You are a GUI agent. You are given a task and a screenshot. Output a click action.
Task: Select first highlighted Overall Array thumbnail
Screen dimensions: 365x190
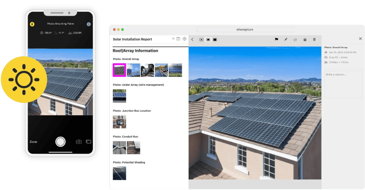pyautogui.click(x=119, y=70)
